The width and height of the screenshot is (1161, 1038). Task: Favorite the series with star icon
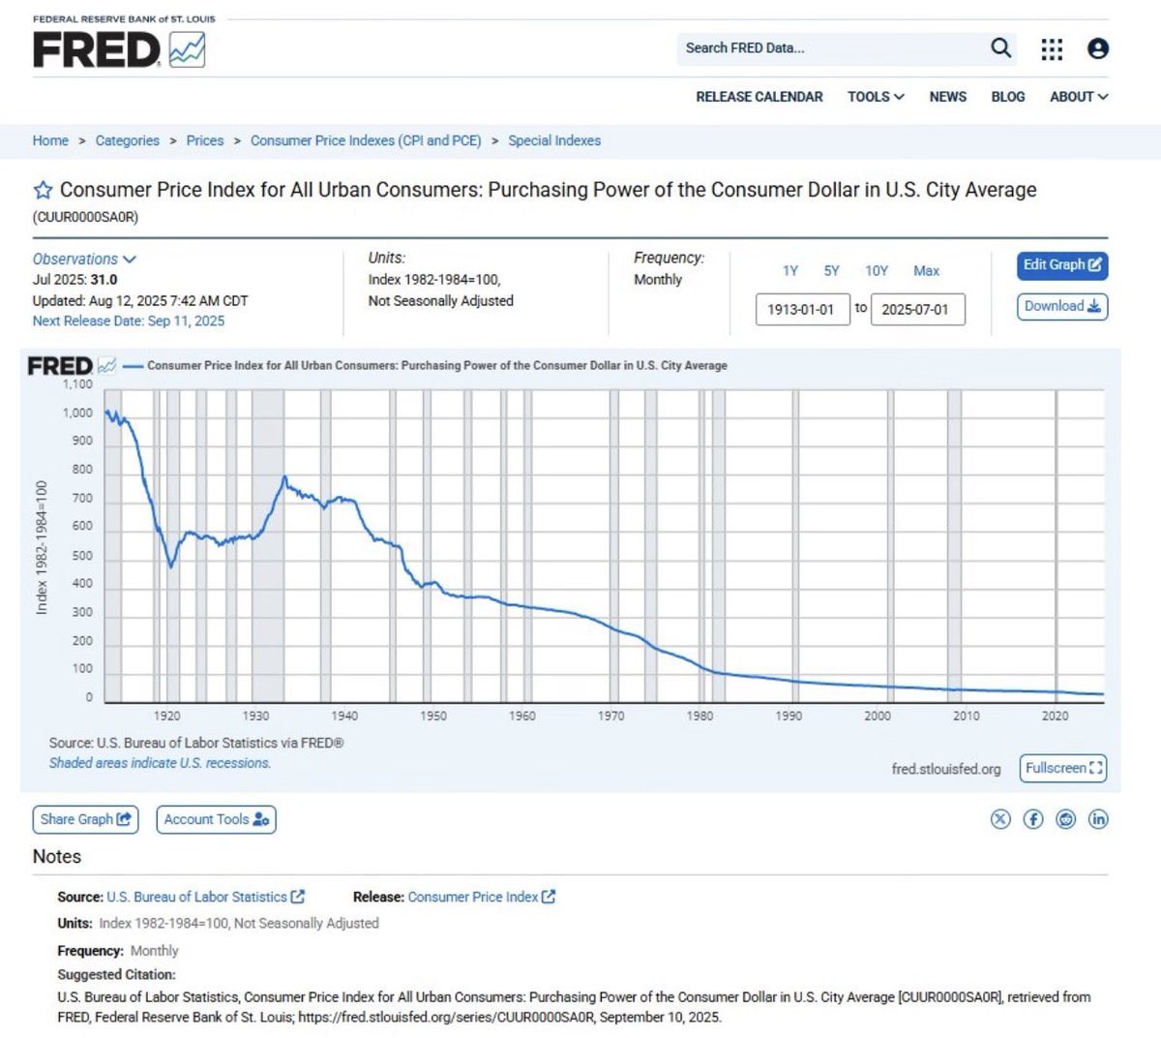pyautogui.click(x=43, y=190)
